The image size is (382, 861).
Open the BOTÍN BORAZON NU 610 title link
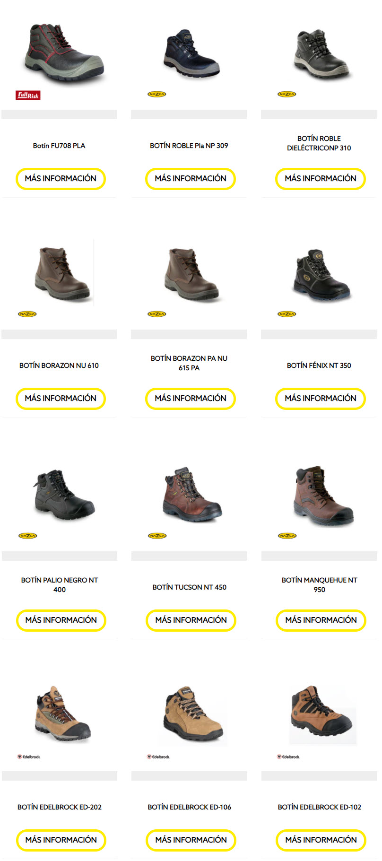pos(59,365)
